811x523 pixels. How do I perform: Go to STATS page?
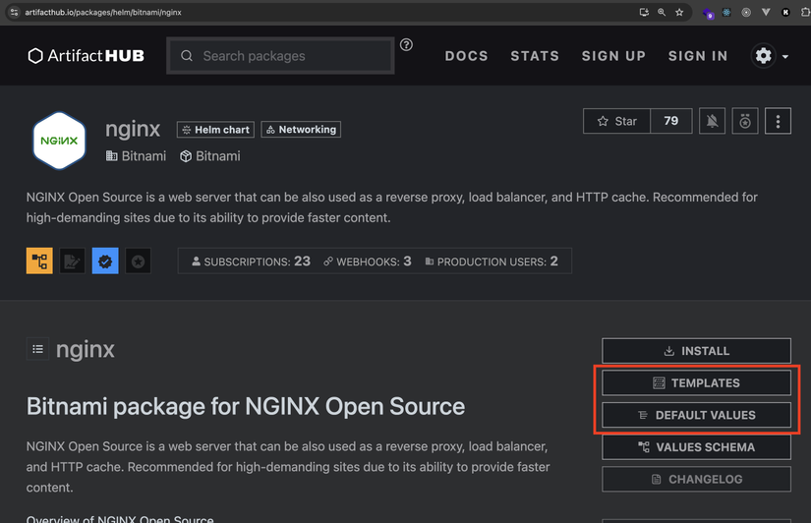click(x=535, y=56)
